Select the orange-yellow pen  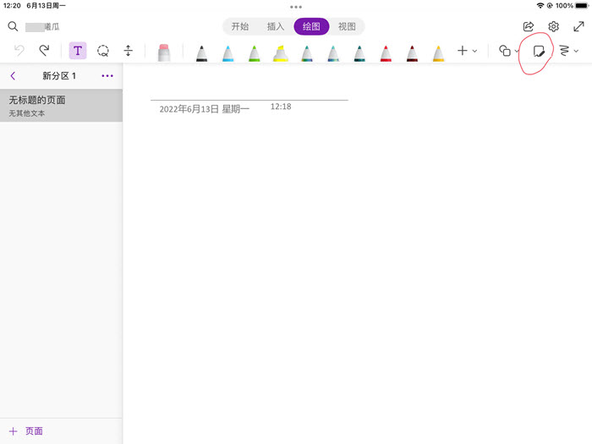tap(438, 53)
